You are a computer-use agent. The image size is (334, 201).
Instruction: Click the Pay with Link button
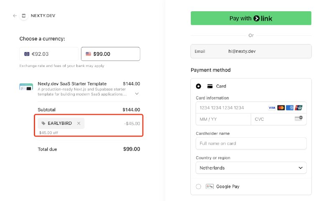[251, 18]
